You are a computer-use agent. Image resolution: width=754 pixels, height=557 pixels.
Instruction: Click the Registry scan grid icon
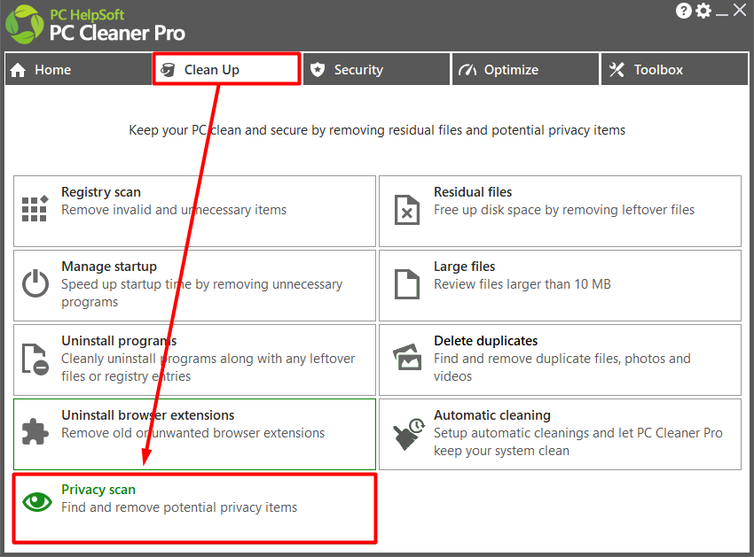35,209
